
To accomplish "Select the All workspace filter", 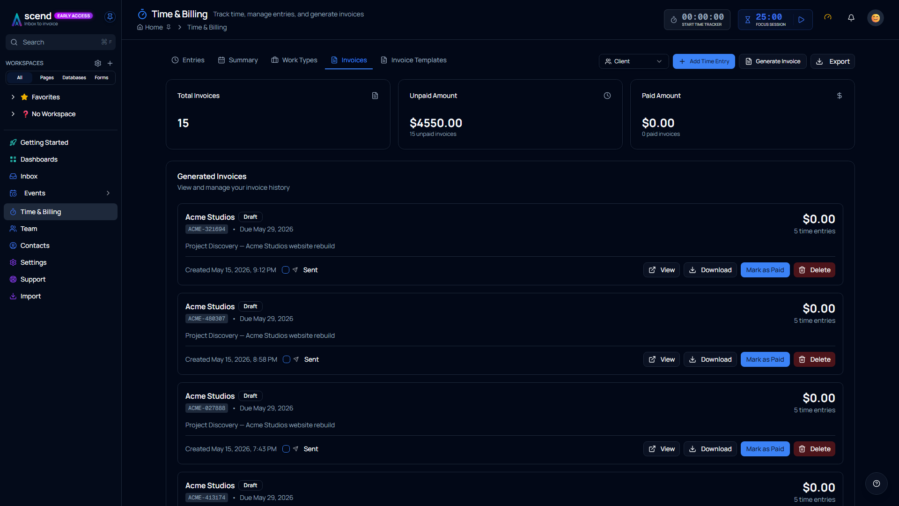I will [20, 78].
